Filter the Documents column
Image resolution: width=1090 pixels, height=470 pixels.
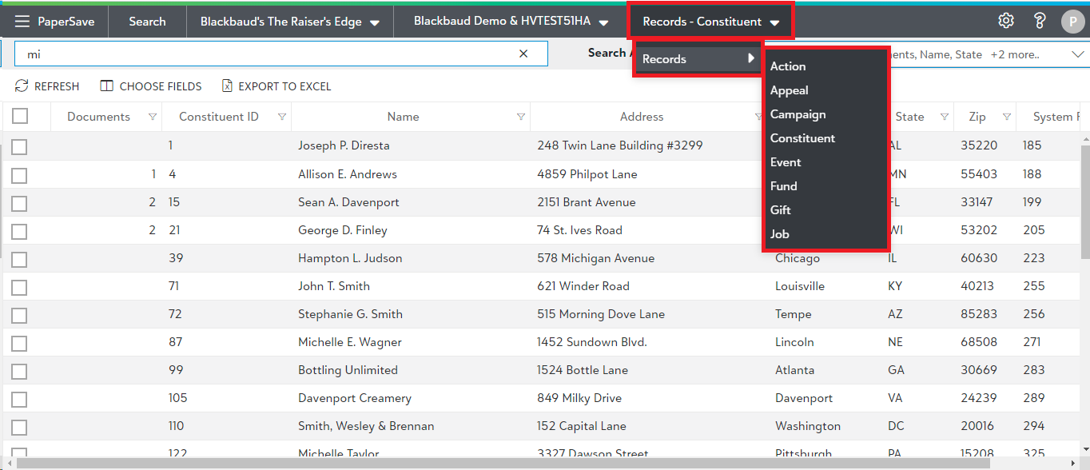(153, 117)
